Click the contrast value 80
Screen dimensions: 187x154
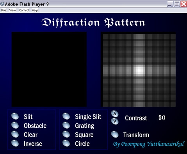162,118
